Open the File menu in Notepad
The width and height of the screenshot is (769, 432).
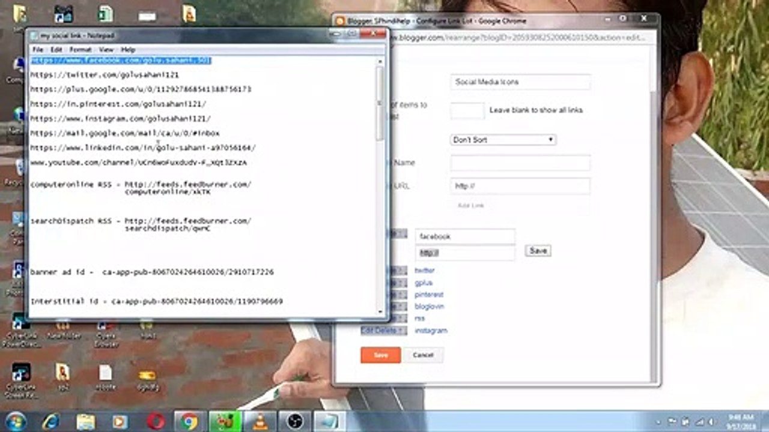[38, 50]
